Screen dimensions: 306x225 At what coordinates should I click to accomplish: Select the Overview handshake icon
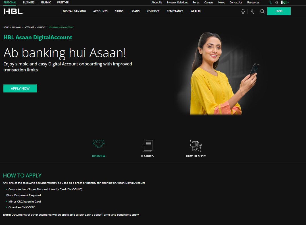pos(99,144)
